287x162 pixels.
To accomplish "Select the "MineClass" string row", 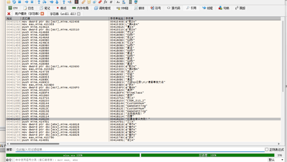I will click(135, 92).
